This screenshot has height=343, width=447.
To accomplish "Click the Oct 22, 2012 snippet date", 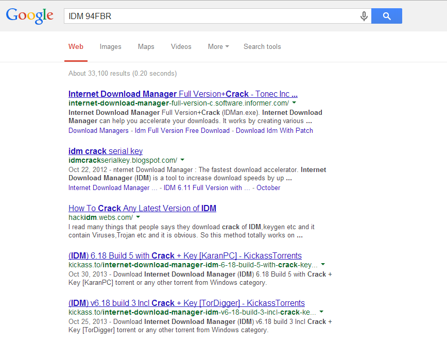I will click(88, 170).
